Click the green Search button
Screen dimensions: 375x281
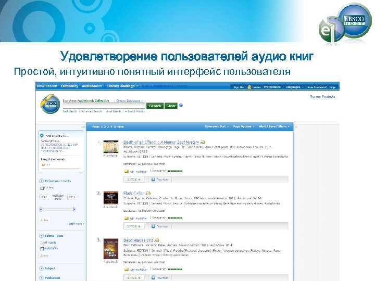[155, 106]
